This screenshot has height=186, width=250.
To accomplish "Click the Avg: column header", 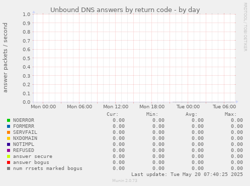I will 191,114.
